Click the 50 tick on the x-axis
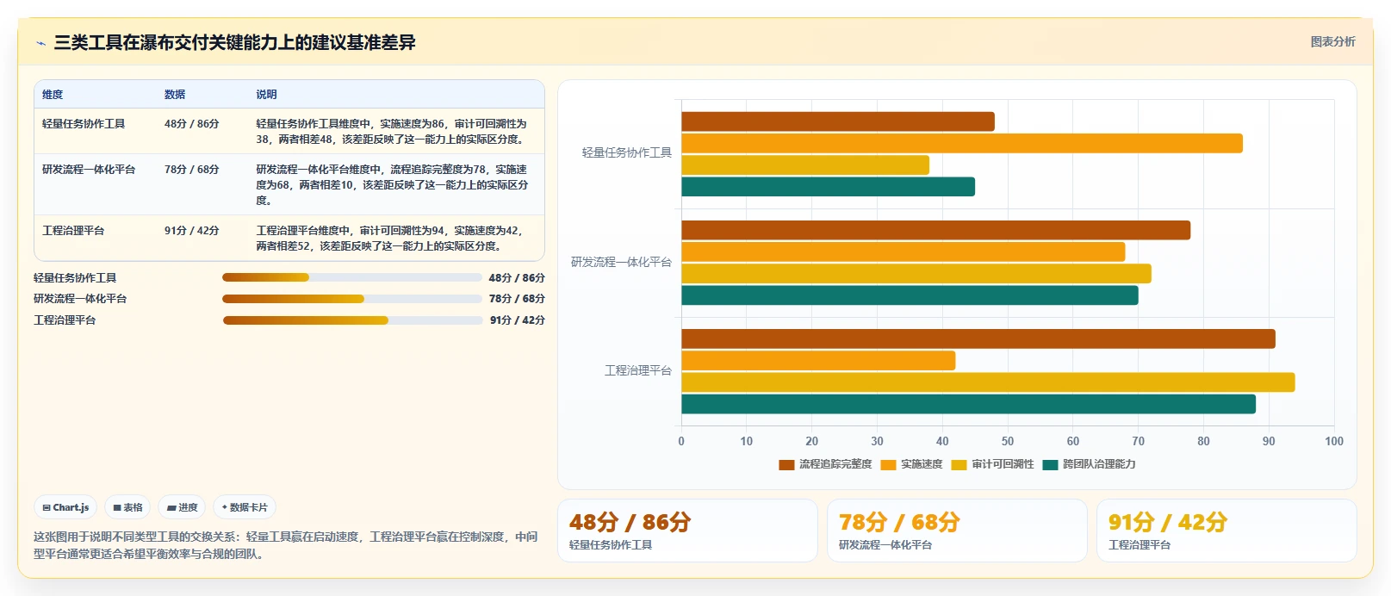This screenshot has height=596, width=1391. pyautogui.click(x=1008, y=441)
